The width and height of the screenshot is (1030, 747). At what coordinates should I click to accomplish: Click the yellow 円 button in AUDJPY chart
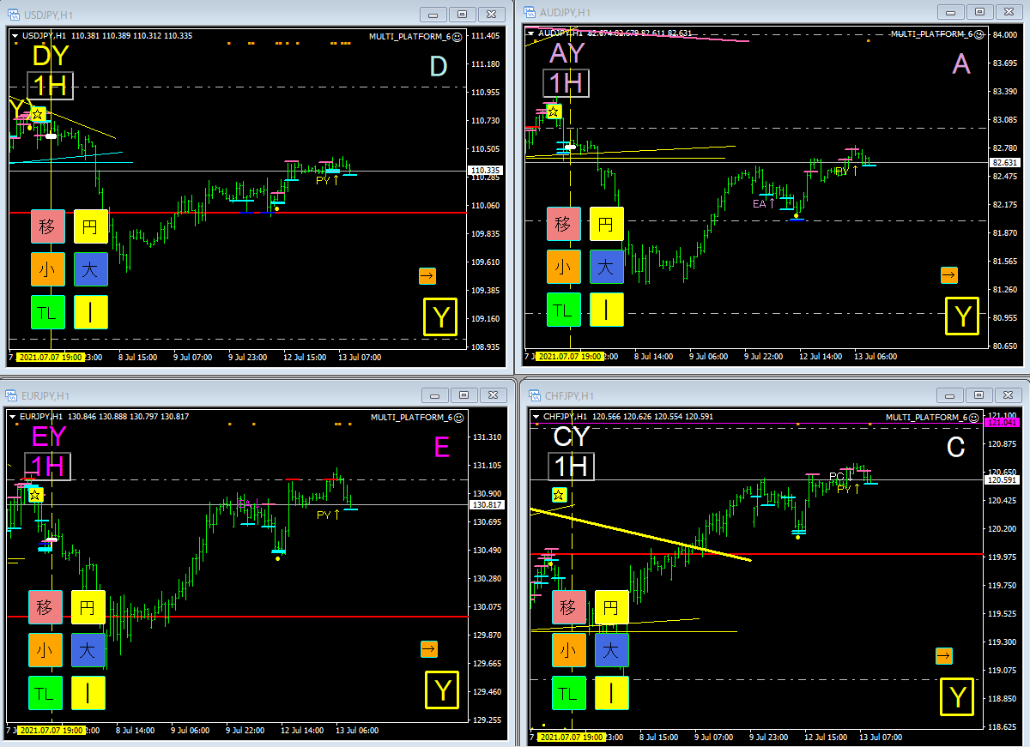tap(606, 224)
